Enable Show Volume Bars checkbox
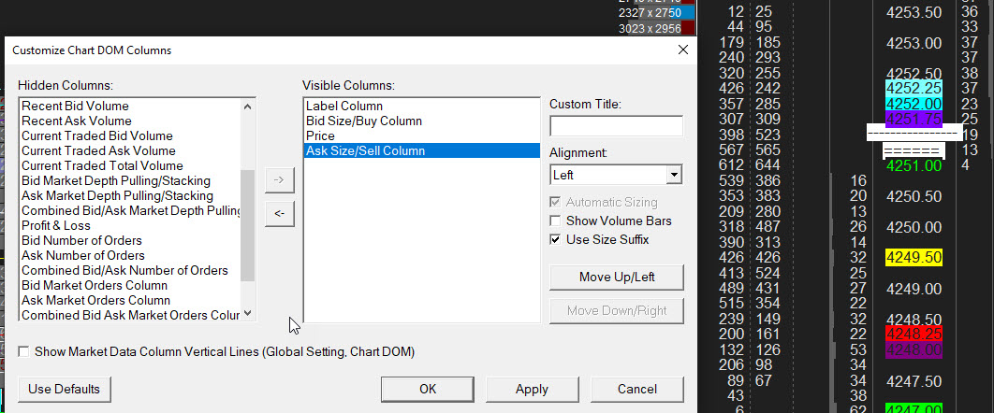The height and width of the screenshot is (413, 994). pos(556,221)
